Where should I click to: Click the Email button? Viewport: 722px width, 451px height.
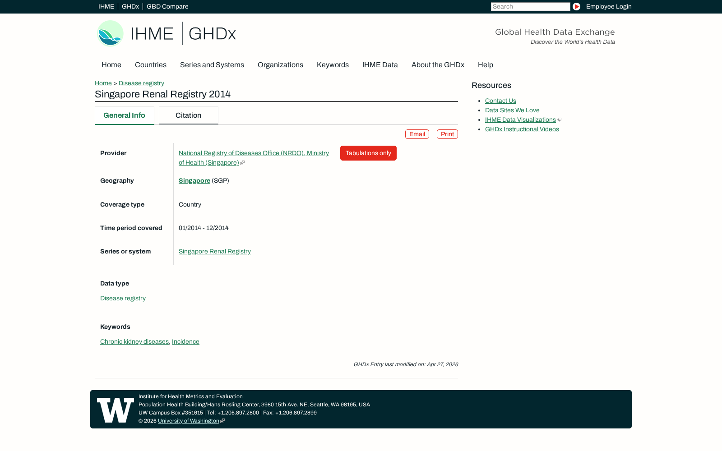417,134
